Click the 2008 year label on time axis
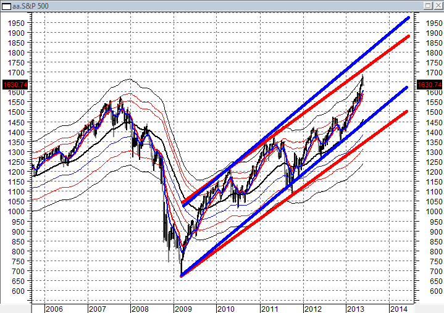Image resolution: width=444 pixels, height=313 pixels. [140, 309]
